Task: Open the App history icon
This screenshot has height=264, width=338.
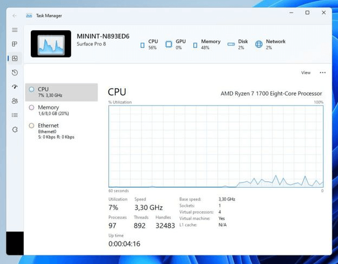Action: pyautogui.click(x=15, y=72)
